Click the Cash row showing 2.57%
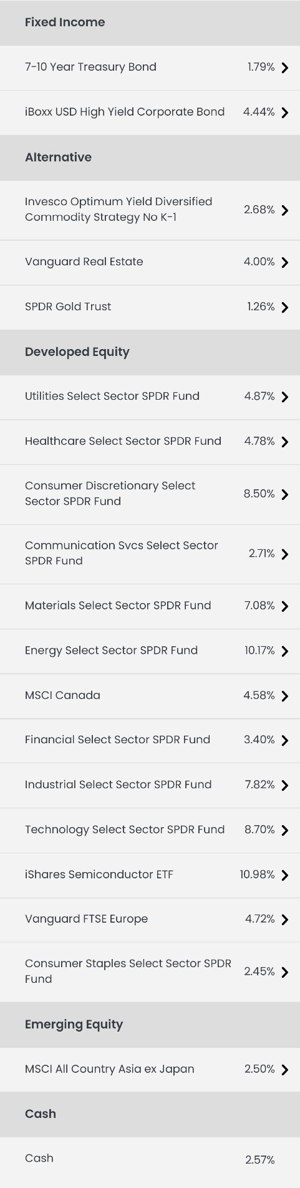300x1188 pixels. [150, 1159]
